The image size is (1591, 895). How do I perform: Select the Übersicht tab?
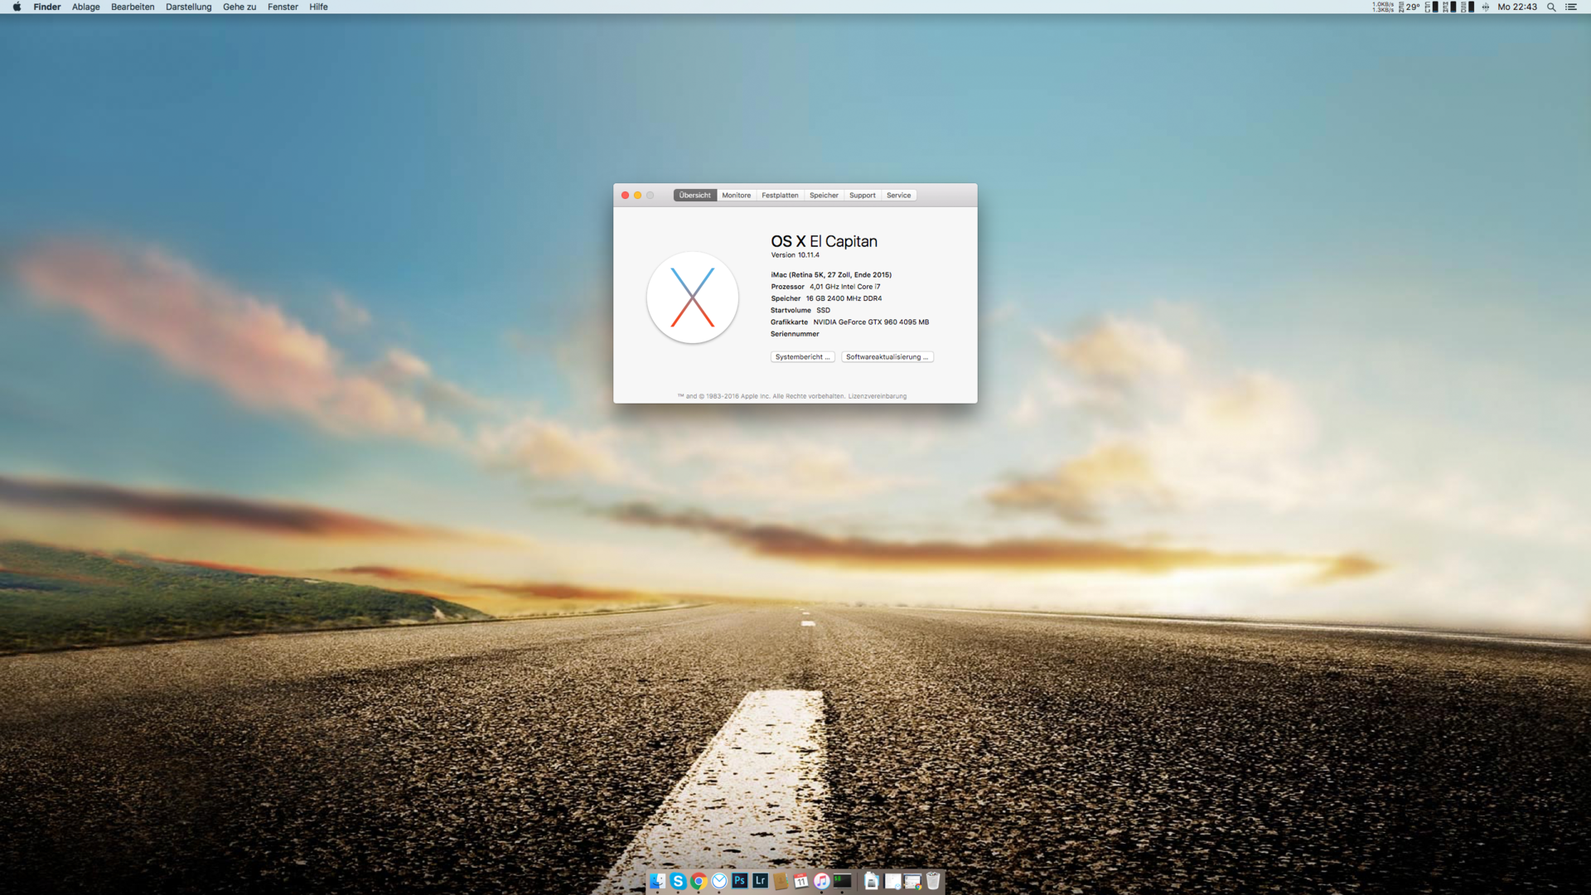(x=695, y=196)
